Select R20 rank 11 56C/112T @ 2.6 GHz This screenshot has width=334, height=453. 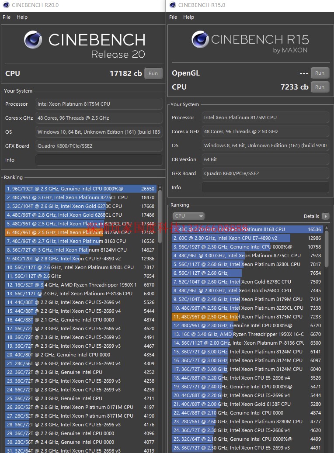[x=81, y=276]
